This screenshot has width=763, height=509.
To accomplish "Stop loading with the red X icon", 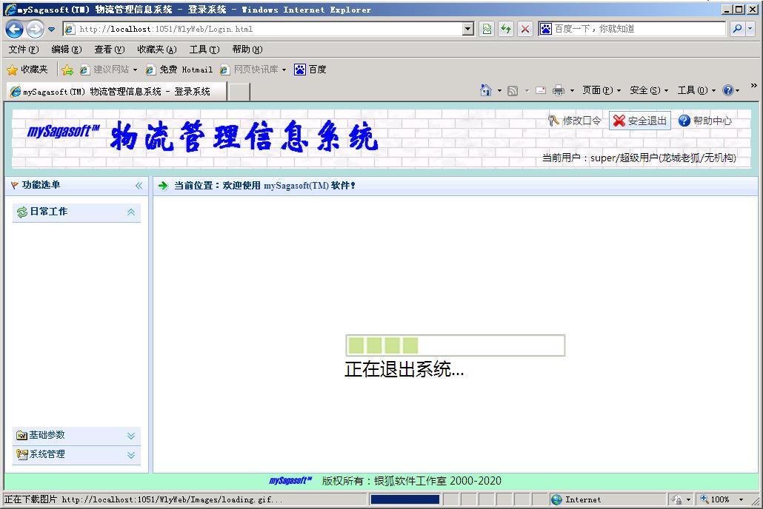I will tap(525, 29).
